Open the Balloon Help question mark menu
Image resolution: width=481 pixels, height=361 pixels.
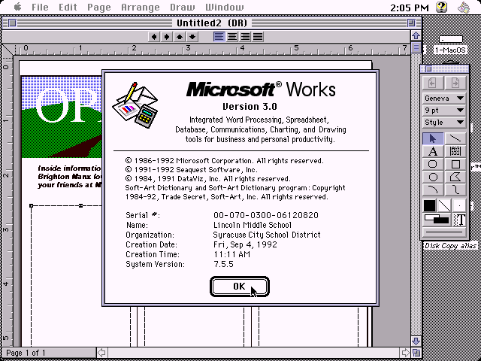pos(442,7)
